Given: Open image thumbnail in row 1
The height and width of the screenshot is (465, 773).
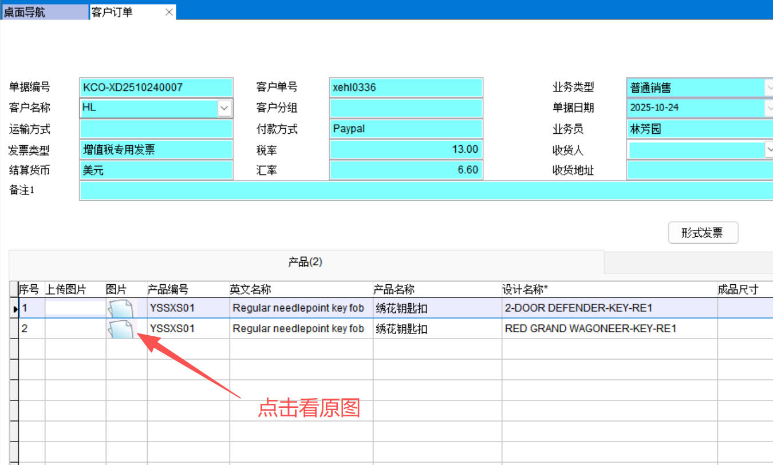Looking at the screenshot, I should coord(121,309).
